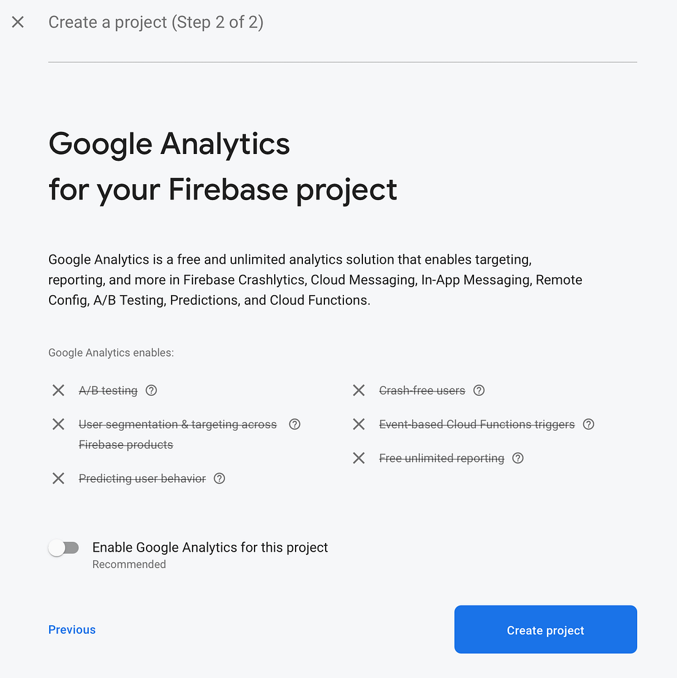Screen dimensions: 677x678
Task: Open help for event-based Cloud Functions triggers
Action: click(589, 424)
